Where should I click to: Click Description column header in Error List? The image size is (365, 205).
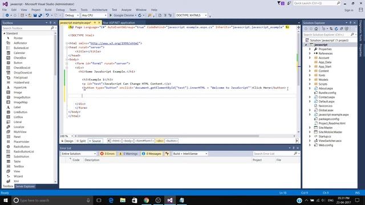click(x=92, y=160)
